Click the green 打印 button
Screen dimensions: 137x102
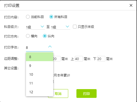[87, 93]
